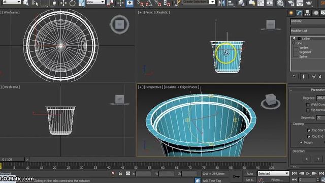Click Direction X button
325x183 pixels.
(307, 159)
